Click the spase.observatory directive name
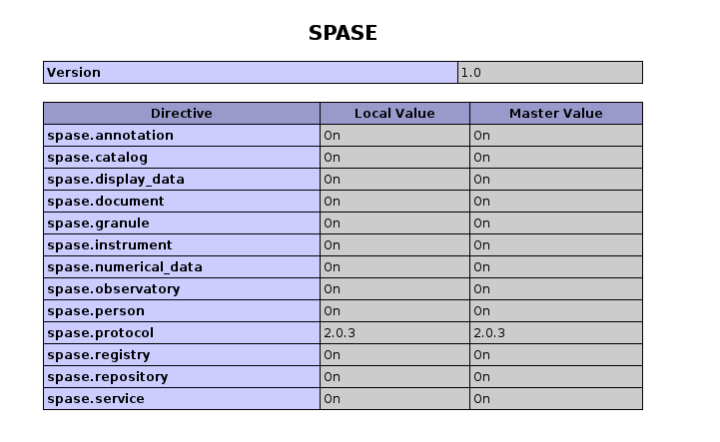The height and width of the screenshot is (442, 720). [x=114, y=288]
